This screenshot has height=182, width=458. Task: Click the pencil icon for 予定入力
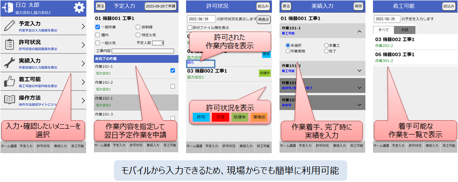[x=9, y=26]
